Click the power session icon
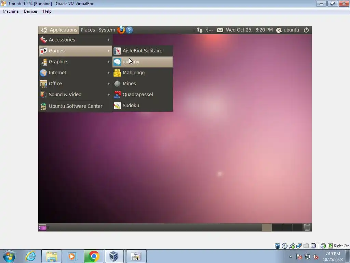 (306, 30)
